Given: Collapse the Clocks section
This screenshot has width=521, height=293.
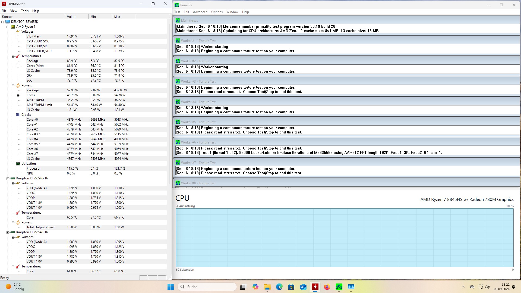Looking at the screenshot, I should 13,115.
